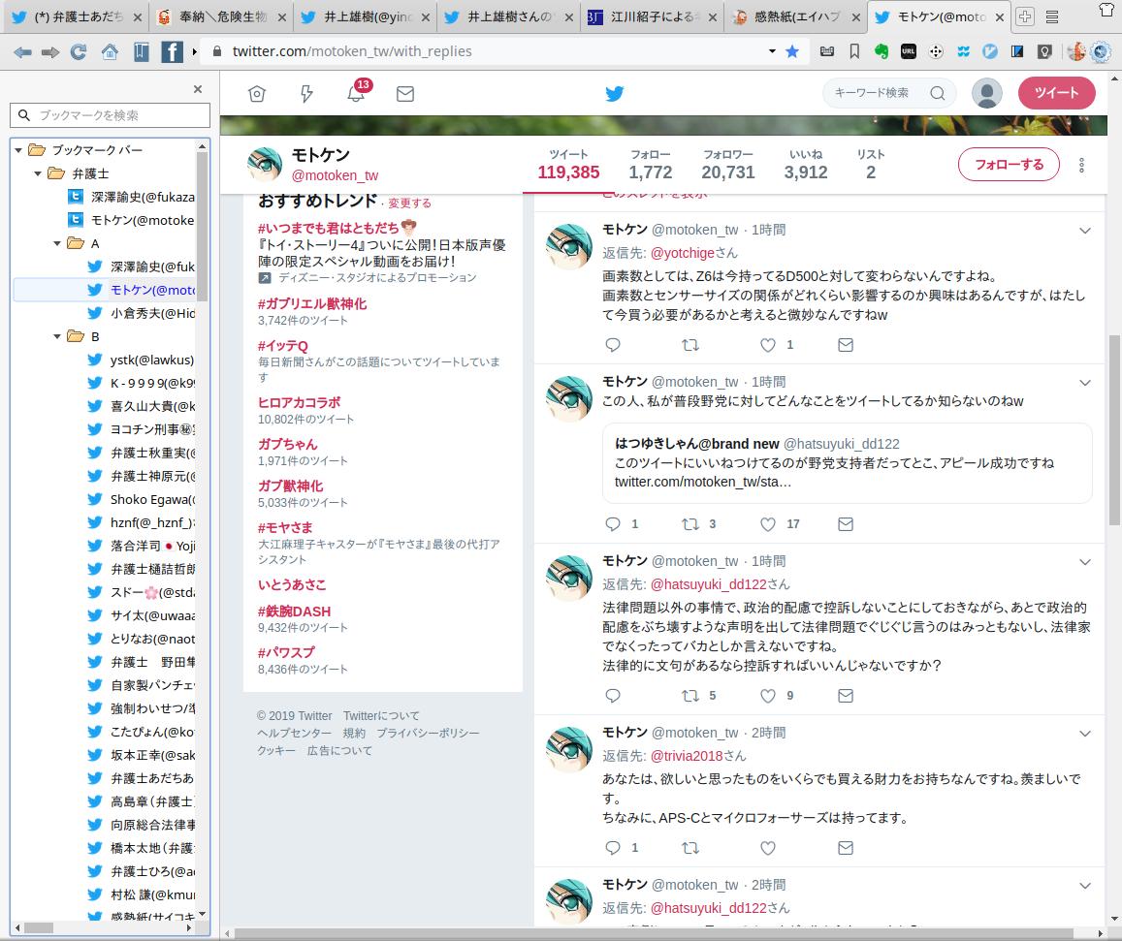Close the bookmarks side panel
The height and width of the screenshot is (941, 1122).
pyautogui.click(x=198, y=89)
